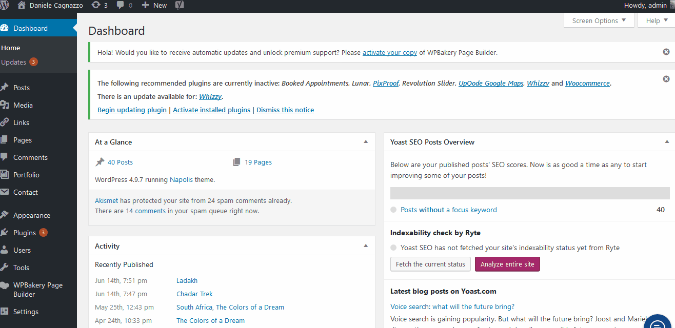This screenshot has height=328, width=675.
Task: Open the blue chat bubble button
Action: (x=658, y=324)
